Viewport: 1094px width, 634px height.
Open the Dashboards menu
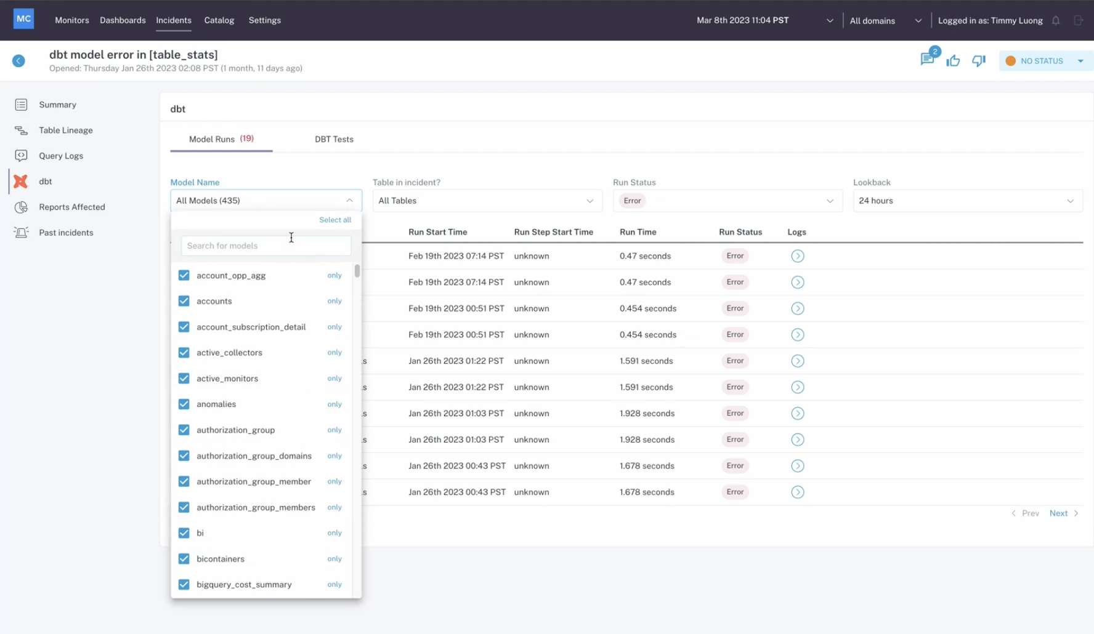123,20
